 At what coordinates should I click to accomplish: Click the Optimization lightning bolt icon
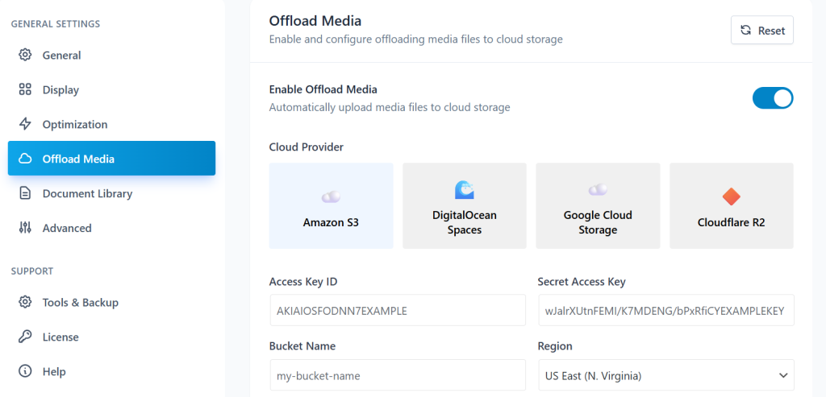point(25,124)
